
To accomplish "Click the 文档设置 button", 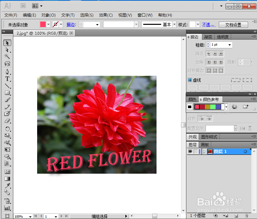I will [233, 25].
